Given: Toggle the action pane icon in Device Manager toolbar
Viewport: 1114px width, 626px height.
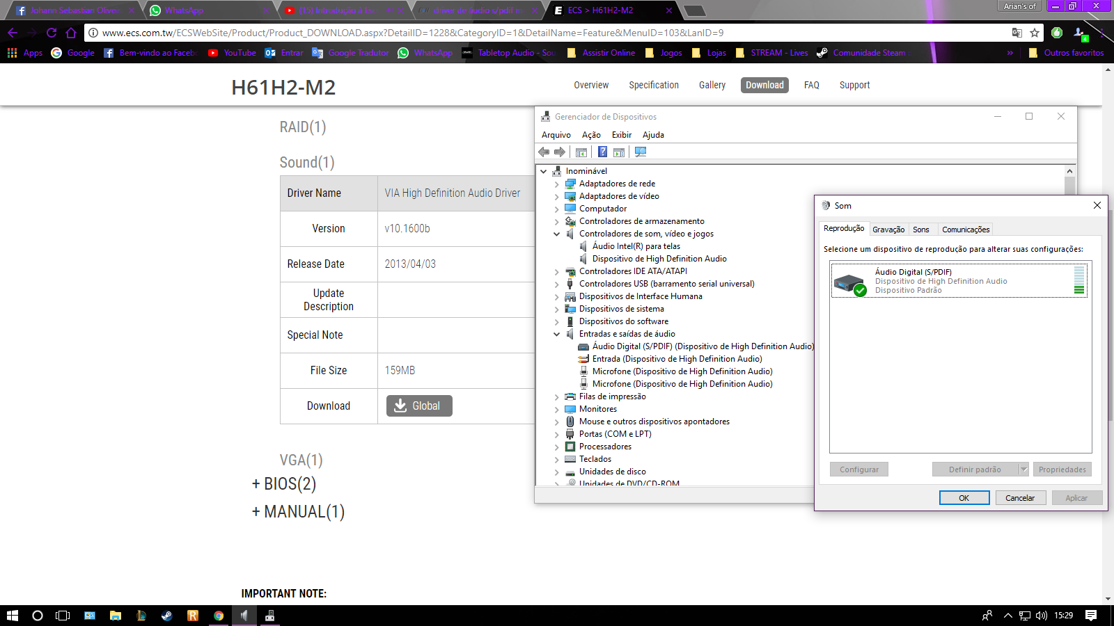Looking at the screenshot, I should pyautogui.click(x=619, y=152).
